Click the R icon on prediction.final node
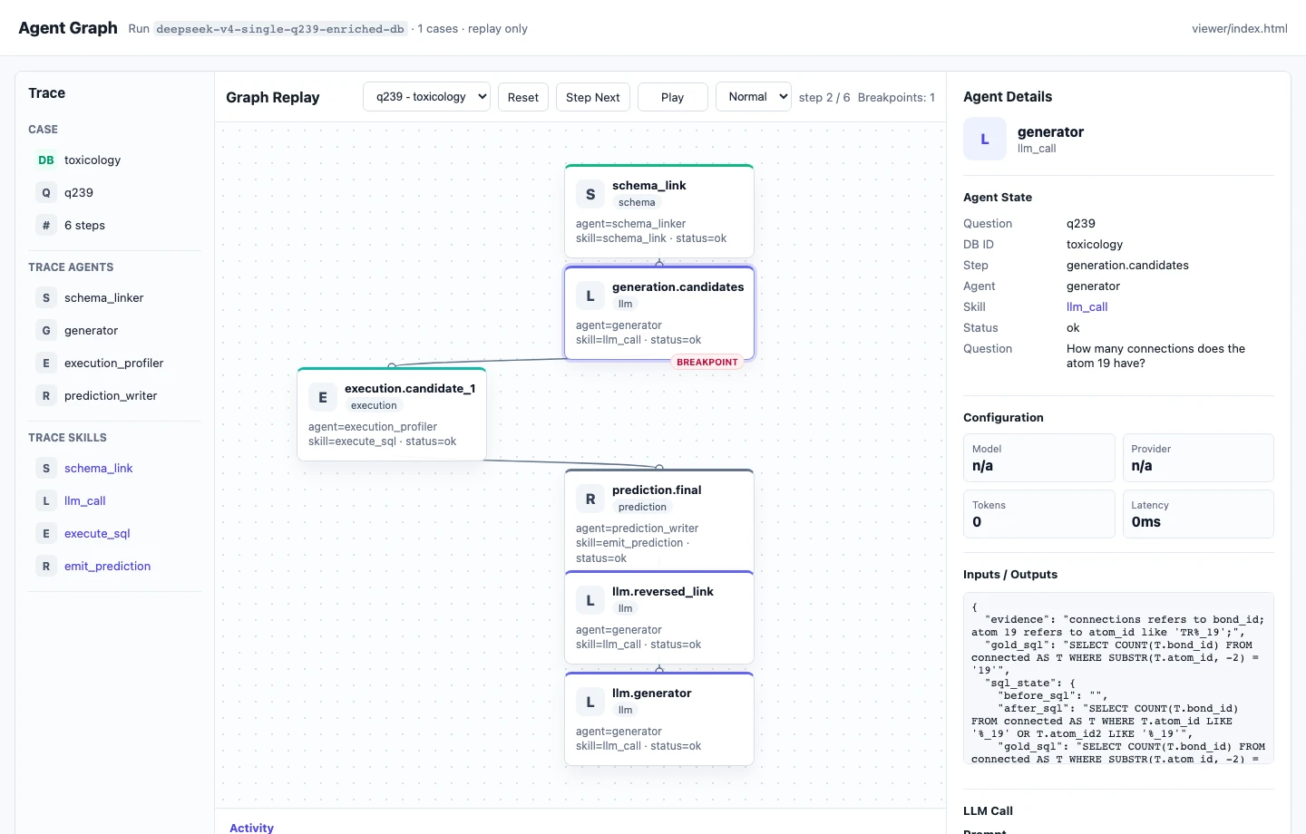 pyautogui.click(x=590, y=499)
